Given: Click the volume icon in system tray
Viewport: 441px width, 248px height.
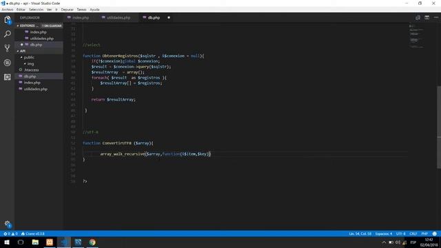Looking at the screenshot, I should point(398,242).
